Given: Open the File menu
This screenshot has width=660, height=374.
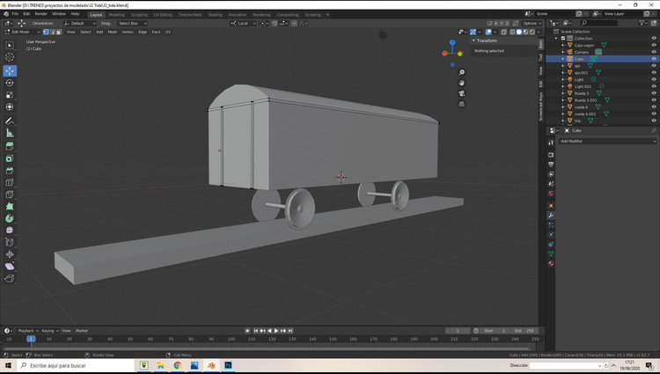Looking at the screenshot, I should click(x=15, y=14).
